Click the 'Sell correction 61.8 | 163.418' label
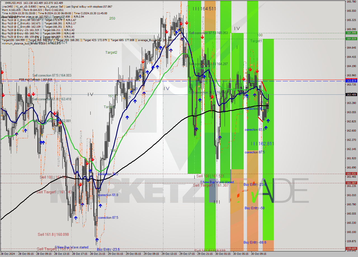This screenshot has height=257, width=358. (52, 99)
